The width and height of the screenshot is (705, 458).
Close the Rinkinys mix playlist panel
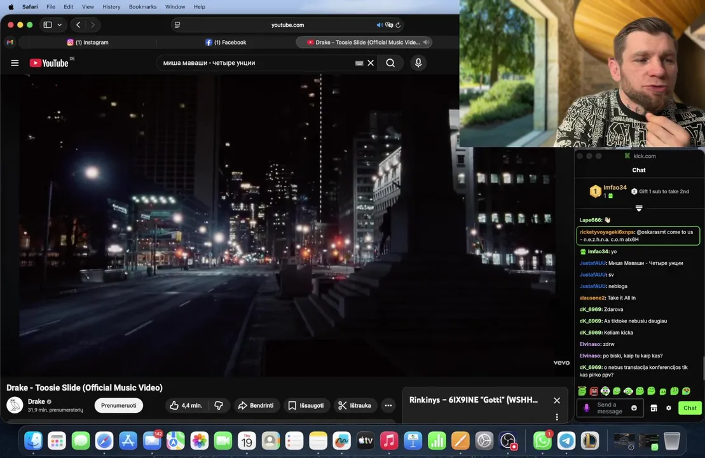[x=557, y=400]
